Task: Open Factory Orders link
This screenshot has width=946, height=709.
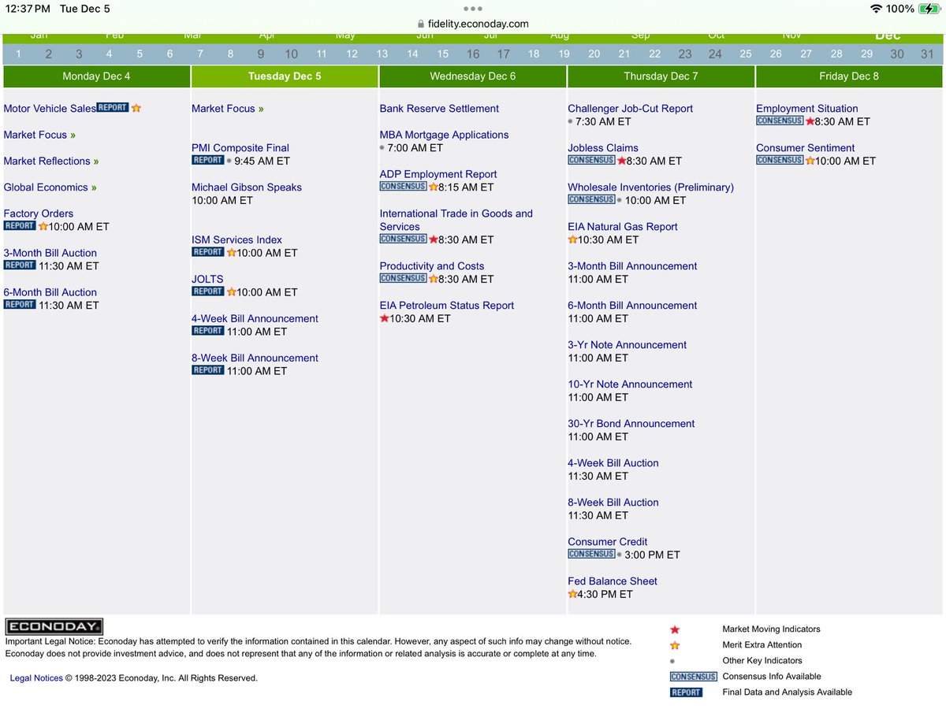Action: coord(39,213)
